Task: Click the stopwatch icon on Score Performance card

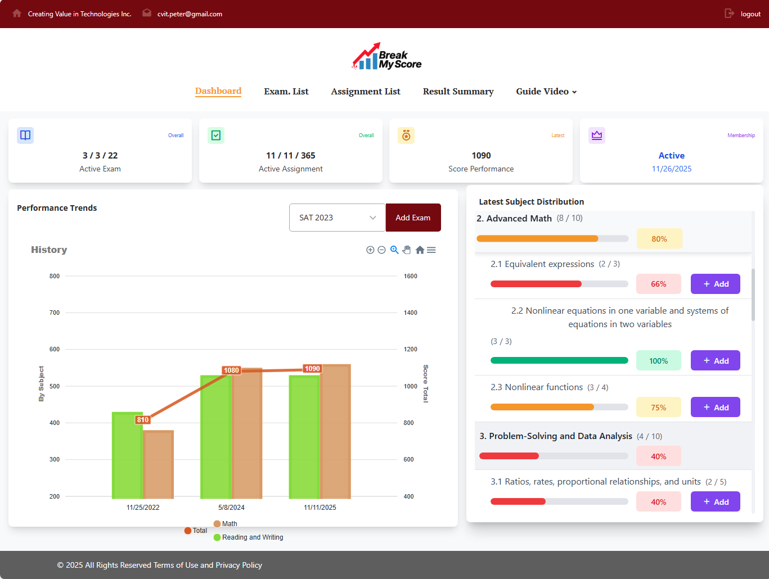Action: click(x=406, y=135)
